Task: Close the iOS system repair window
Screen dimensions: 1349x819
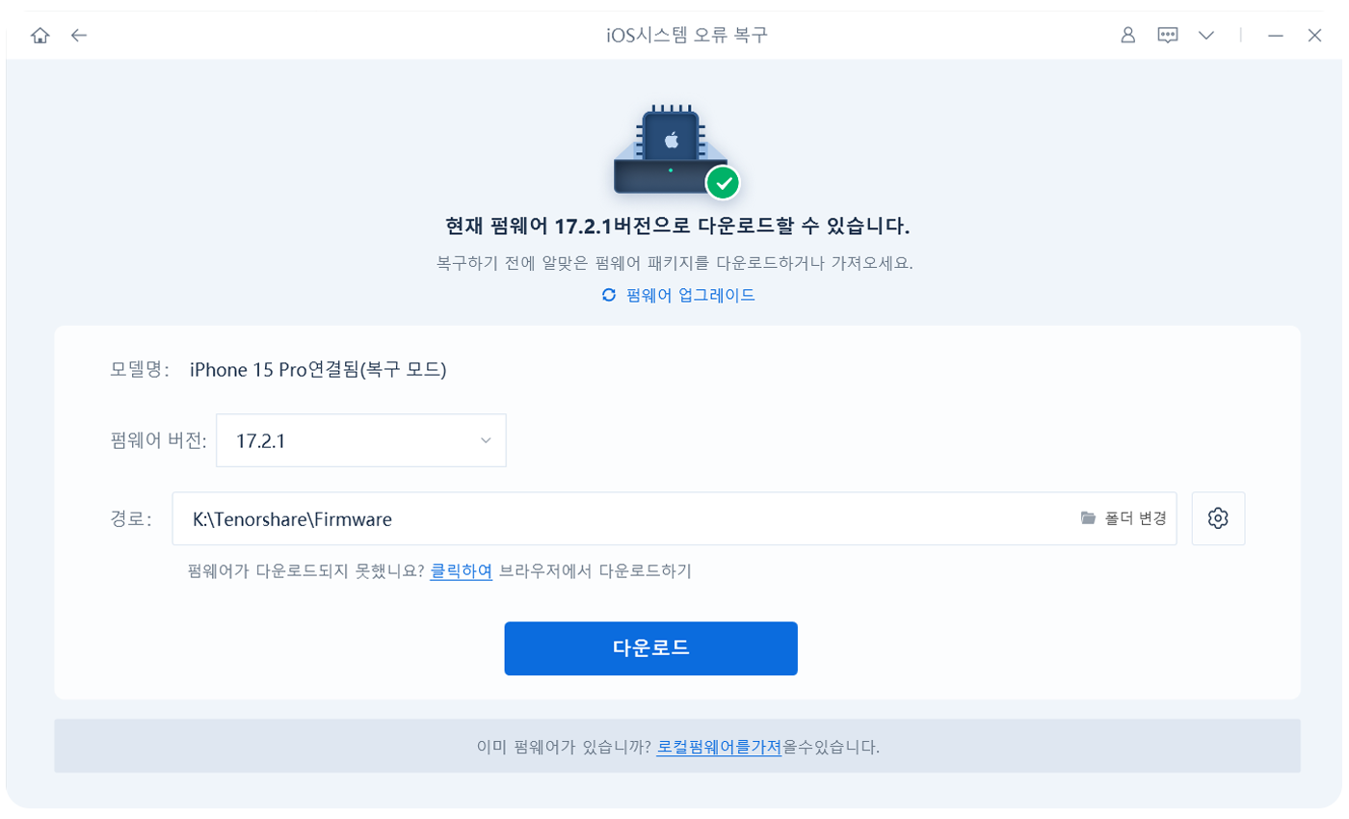Action: point(1314,36)
